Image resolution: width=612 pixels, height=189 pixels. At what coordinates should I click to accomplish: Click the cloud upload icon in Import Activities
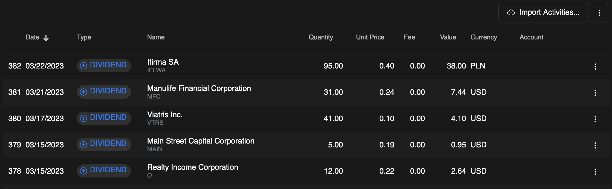pyautogui.click(x=511, y=13)
